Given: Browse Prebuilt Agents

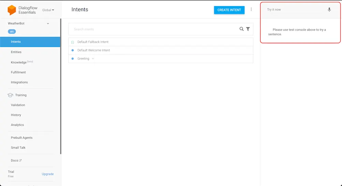Looking at the screenshot, I should tap(21, 138).
